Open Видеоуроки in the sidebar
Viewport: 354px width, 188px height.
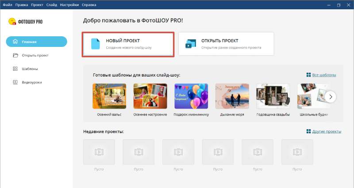tap(31, 82)
